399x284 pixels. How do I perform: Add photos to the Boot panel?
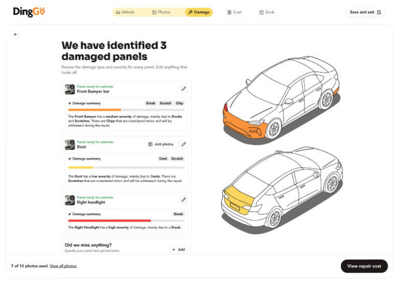[x=161, y=144]
